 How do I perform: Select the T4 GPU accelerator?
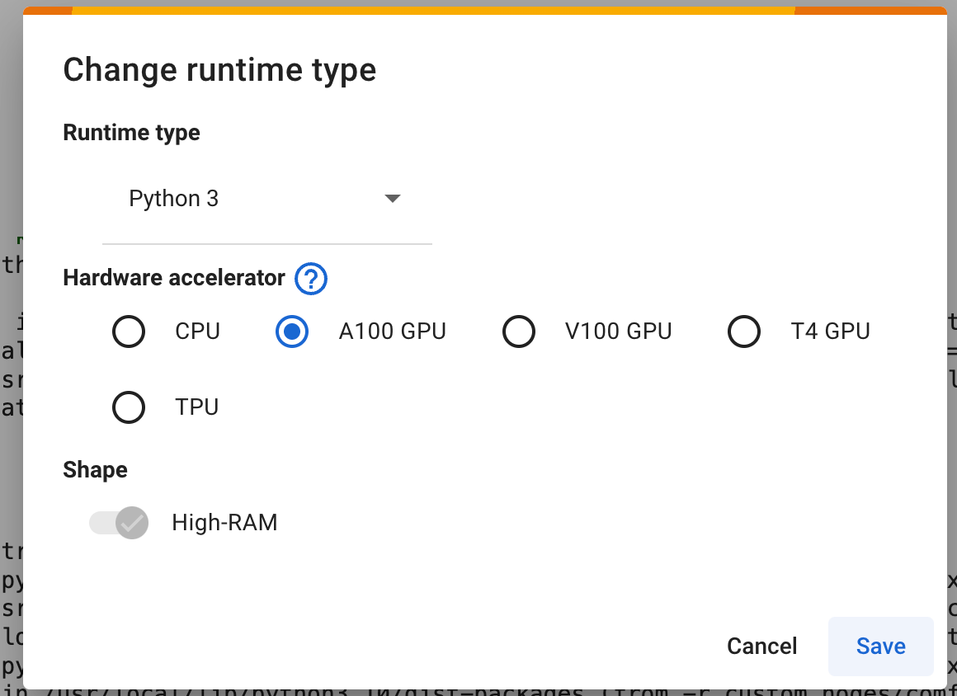coord(743,331)
